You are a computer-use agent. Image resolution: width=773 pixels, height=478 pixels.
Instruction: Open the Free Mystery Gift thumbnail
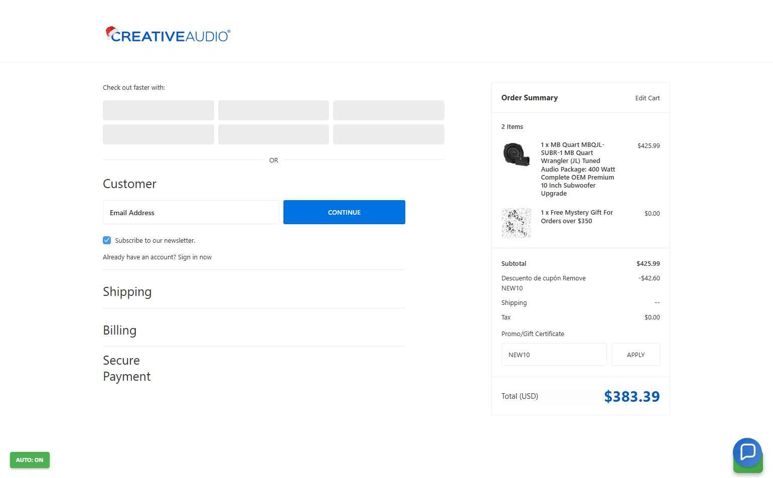click(516, 223)
